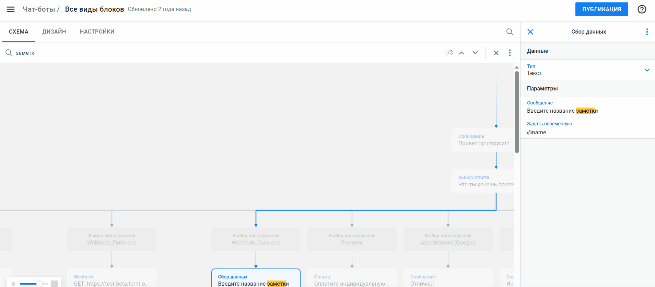Go to previous search match
This screenshot has width=655, height=287.
(x=461, y=53)
